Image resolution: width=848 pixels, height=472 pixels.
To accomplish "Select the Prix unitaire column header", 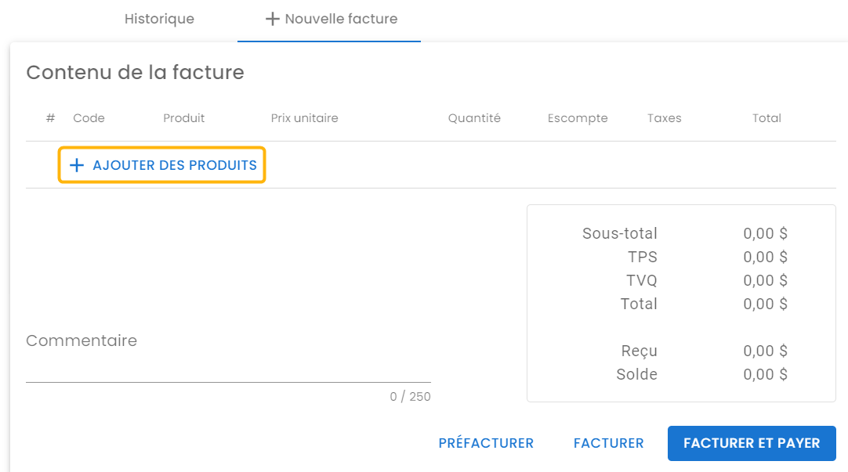I will (x=304, y=118).
